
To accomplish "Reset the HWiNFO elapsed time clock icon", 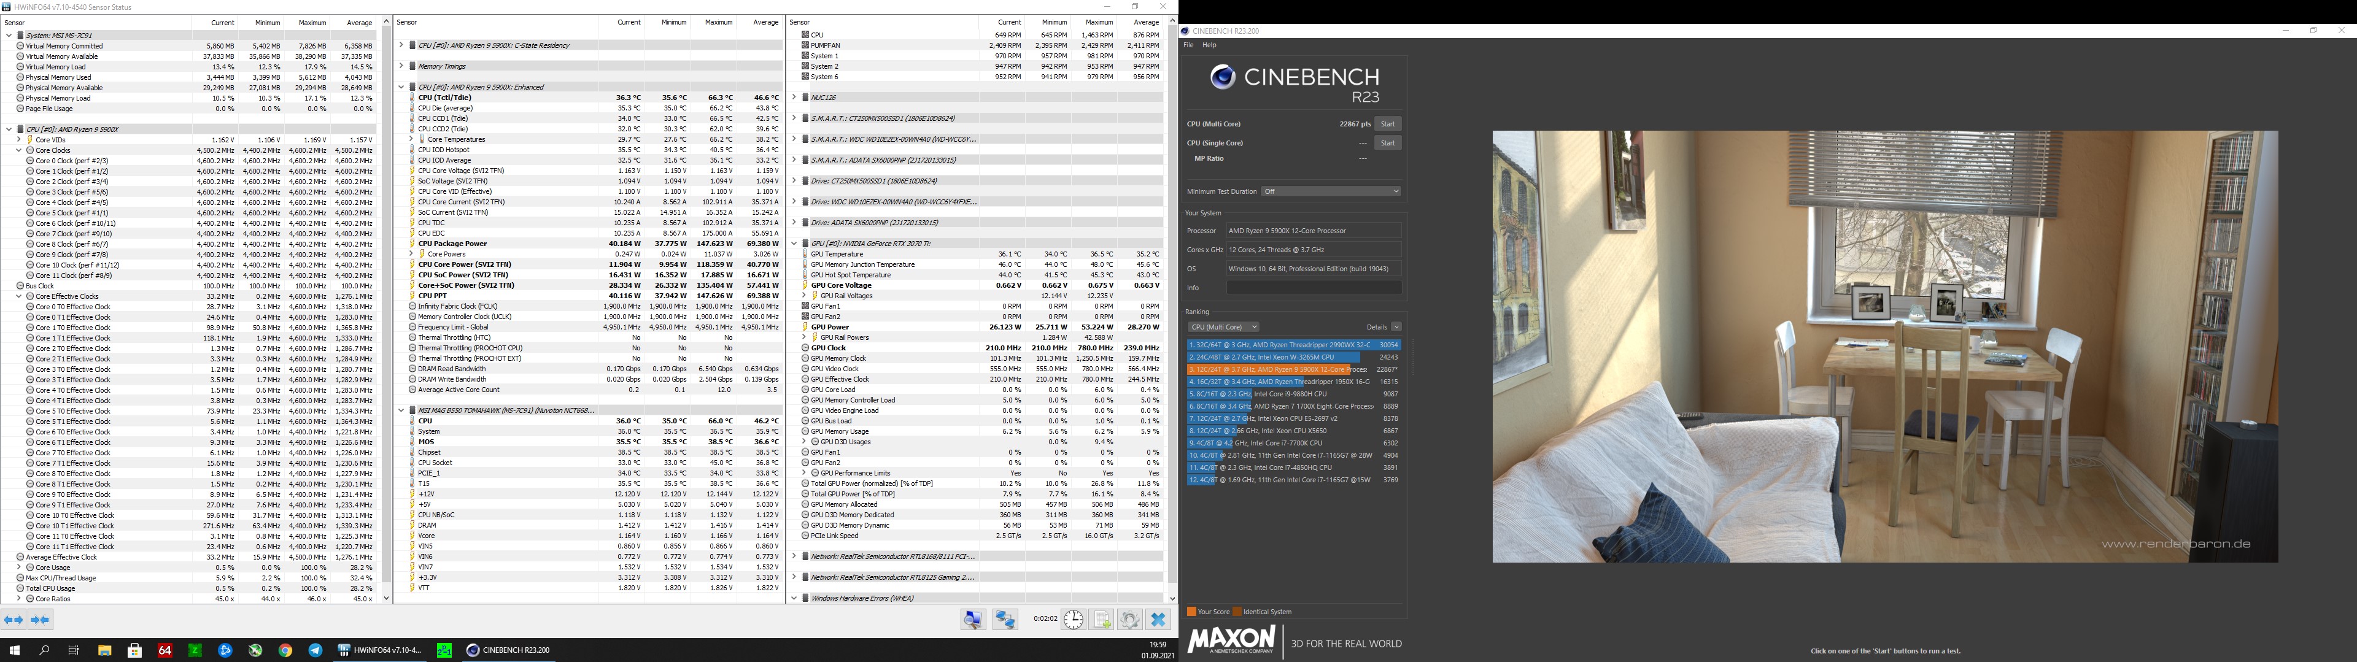I will [x=1074, y=620].
